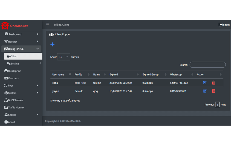Click the OneMonBot logo icon

pyautogui.click(x=5, y=26)
